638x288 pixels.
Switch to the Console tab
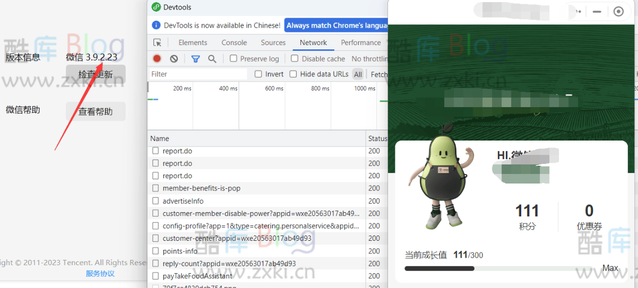[234, 42]
